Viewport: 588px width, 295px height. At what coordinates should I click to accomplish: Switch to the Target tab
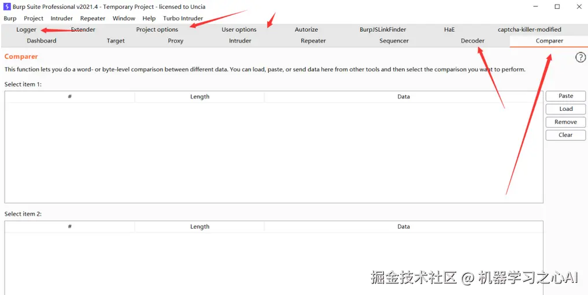(116, 41)
